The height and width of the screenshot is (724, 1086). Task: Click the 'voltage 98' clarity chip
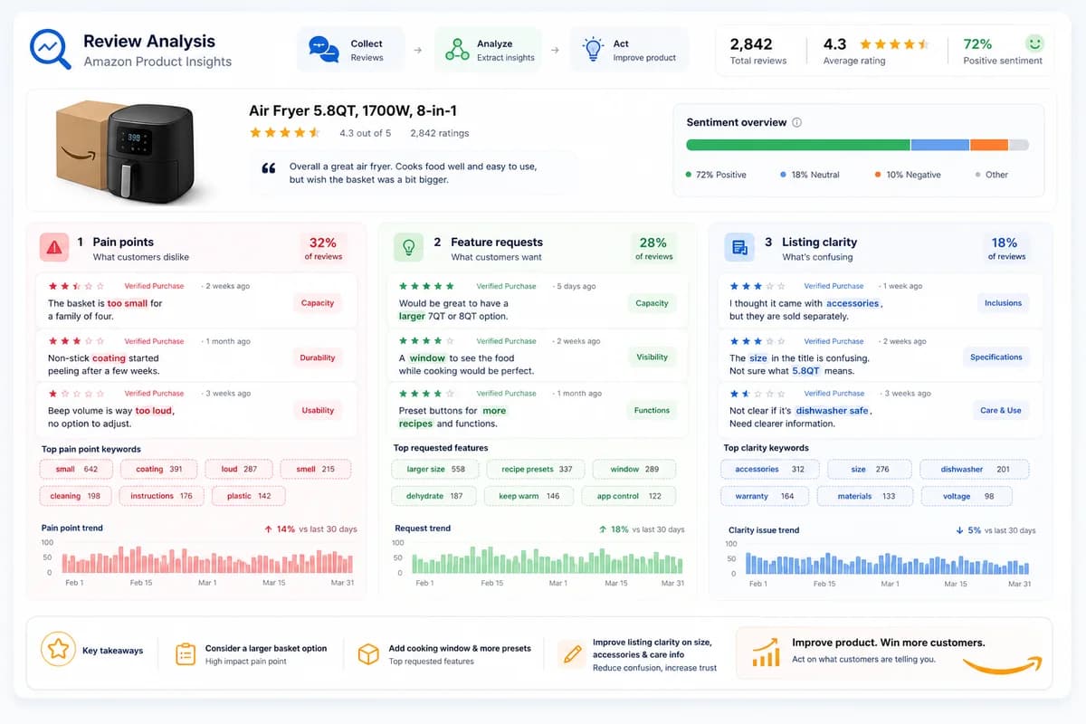967,496
